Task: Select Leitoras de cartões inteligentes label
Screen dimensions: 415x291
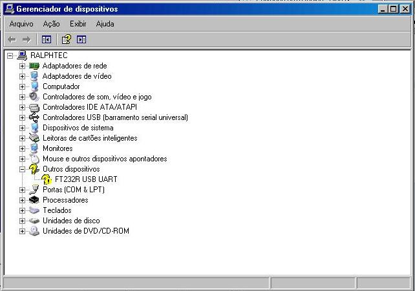Action: click(x=90, y=138)
